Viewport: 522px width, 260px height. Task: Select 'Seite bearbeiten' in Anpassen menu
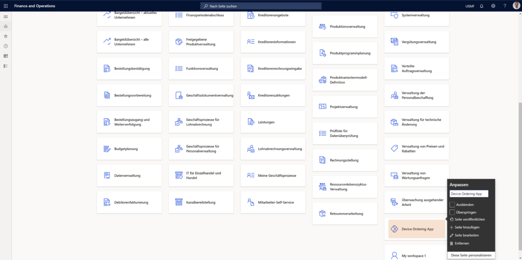[x=464, y=236]
